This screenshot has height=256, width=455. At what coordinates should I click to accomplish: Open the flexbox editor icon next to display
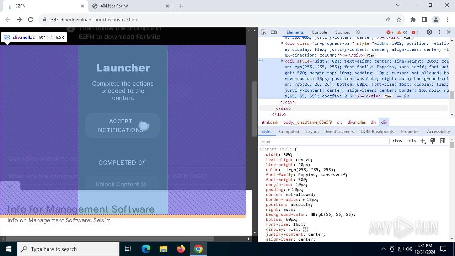[x=306, y=229]
